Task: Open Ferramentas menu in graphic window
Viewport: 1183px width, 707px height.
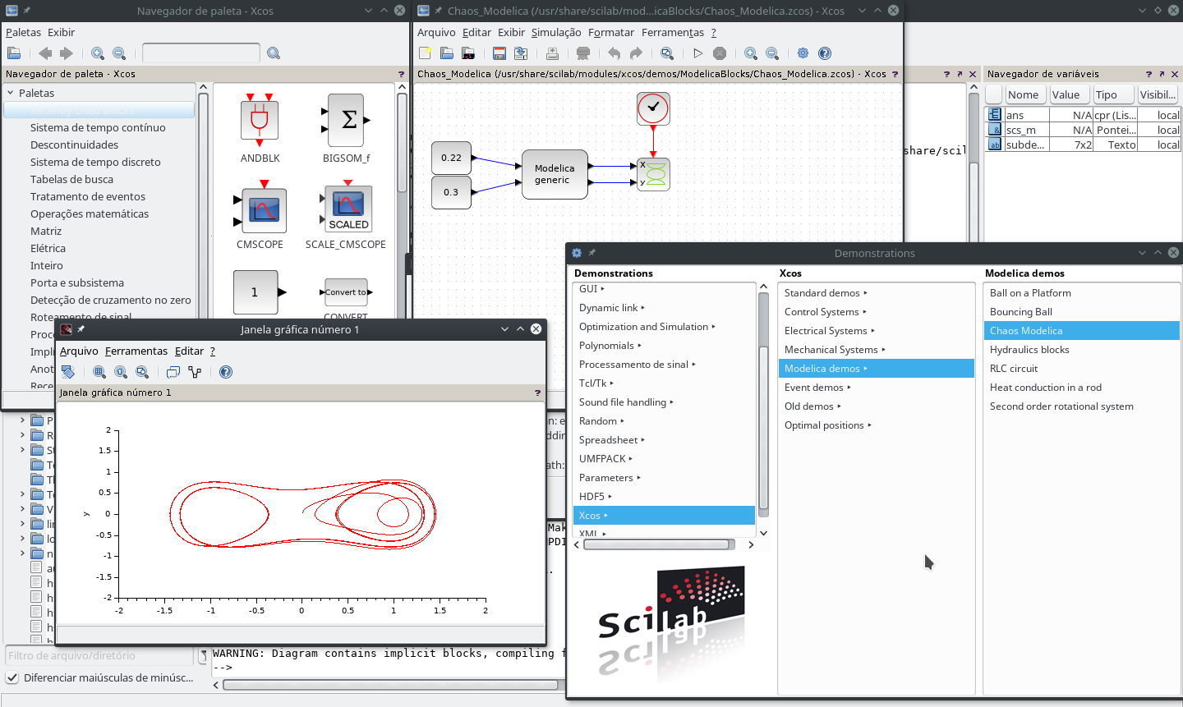Action: [136, 351]
